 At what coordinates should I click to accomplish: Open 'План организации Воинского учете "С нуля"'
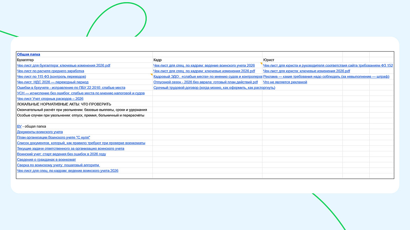tap(53, 137)
